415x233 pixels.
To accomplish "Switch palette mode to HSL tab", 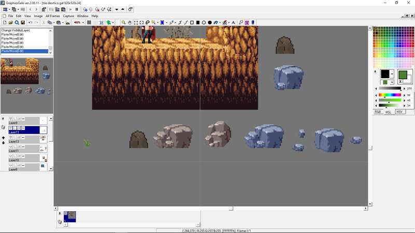I will coord(388,112).
